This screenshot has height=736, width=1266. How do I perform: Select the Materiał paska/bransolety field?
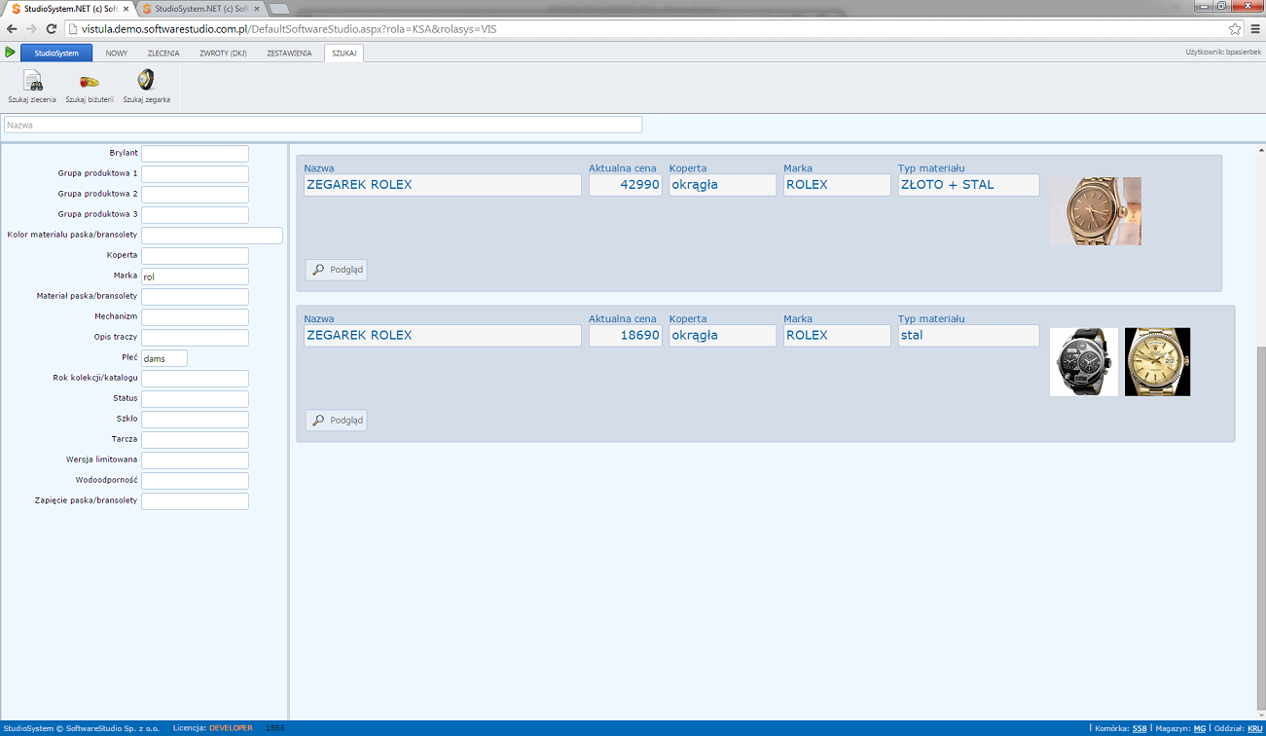pos(195,297)
